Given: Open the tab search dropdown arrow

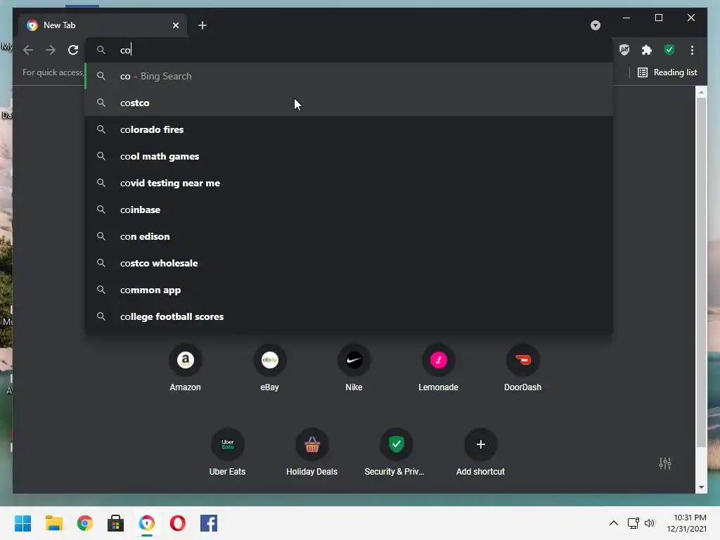Looking at the screenshot, I should [x=595, y=25].
